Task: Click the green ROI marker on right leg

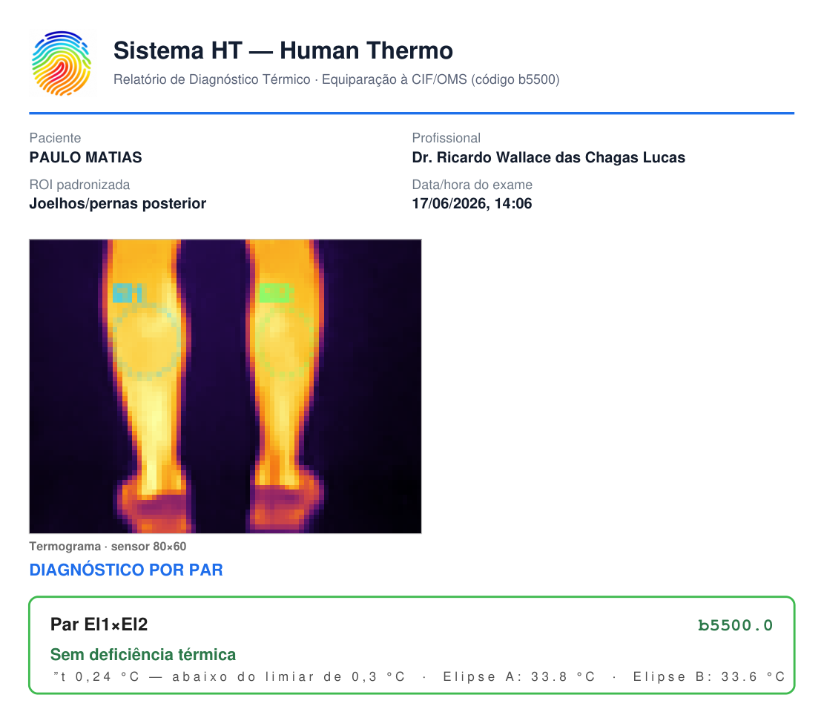Action: [x=276, y=293]
